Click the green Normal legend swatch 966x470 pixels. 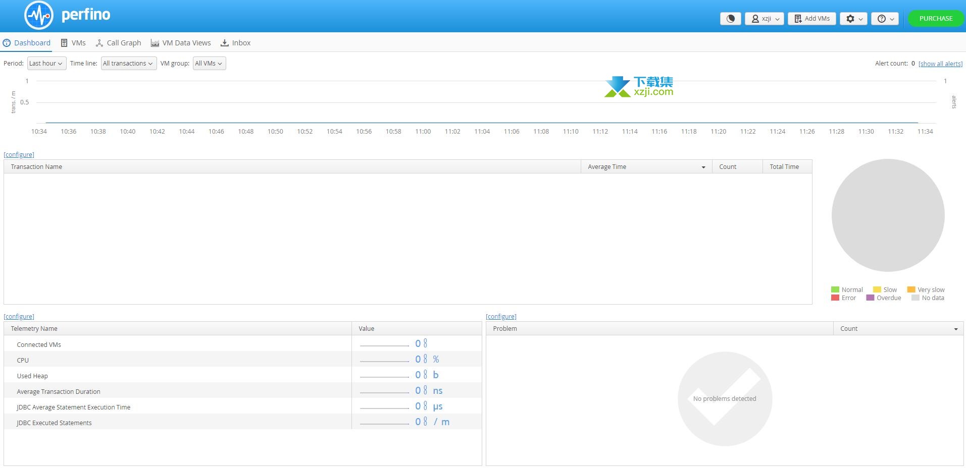point(835,289)
